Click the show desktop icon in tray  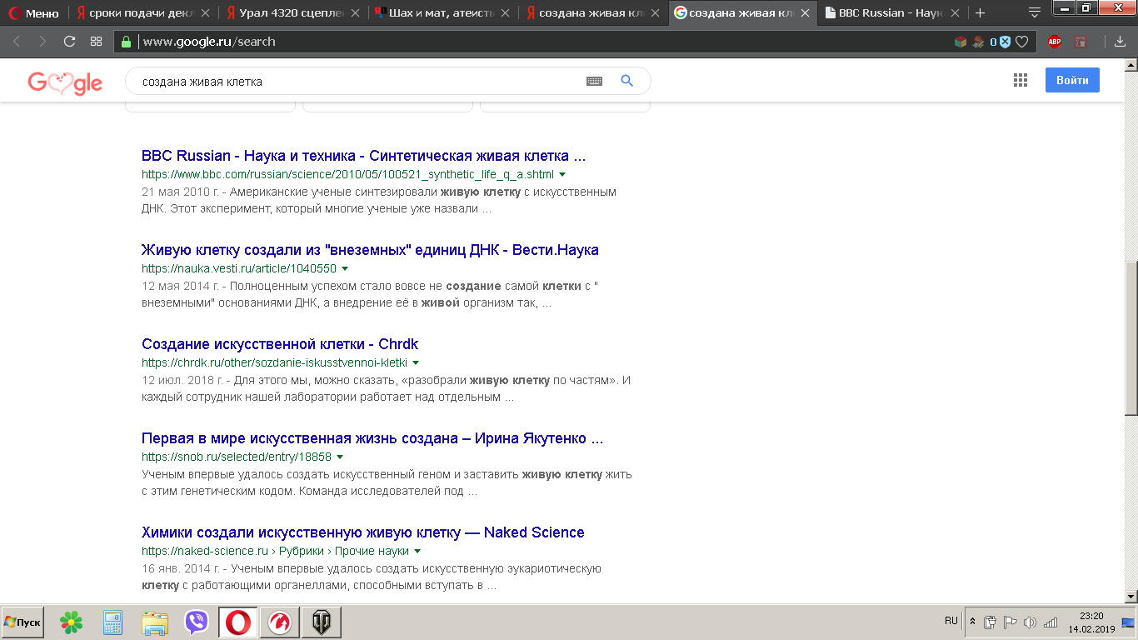pos(1128,622)
